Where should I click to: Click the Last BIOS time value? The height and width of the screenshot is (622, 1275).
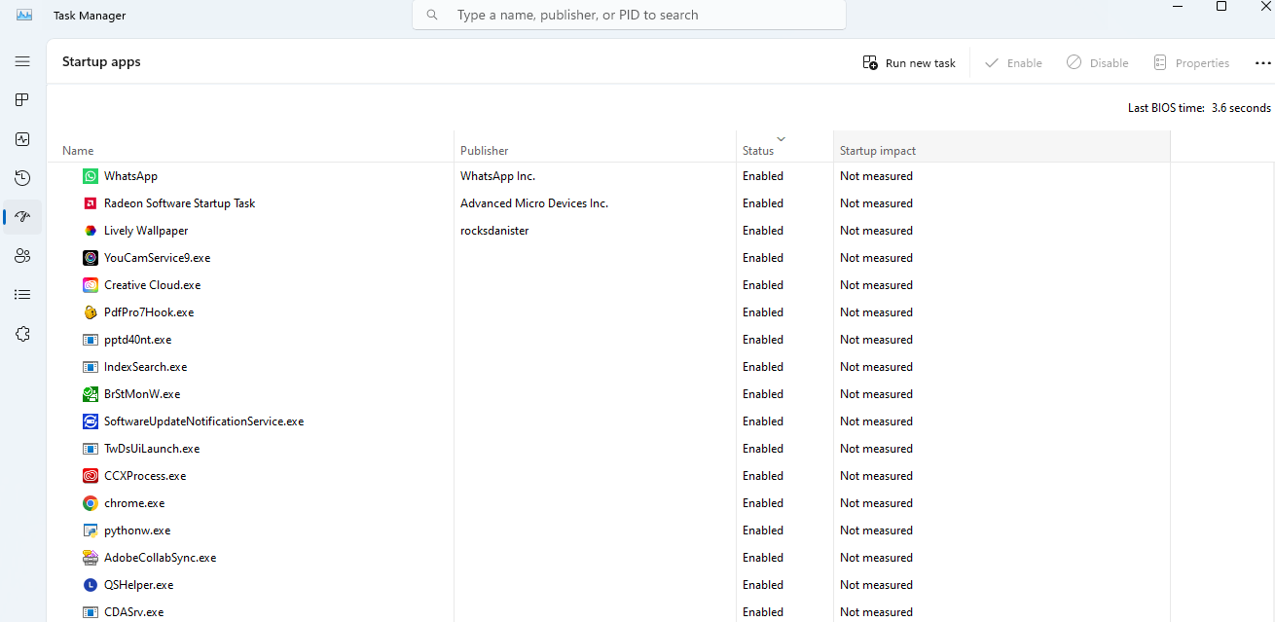pyautogui.click(x=1241, y=108)
